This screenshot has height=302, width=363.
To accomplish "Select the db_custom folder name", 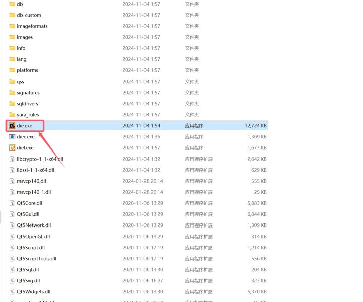I will coord(29,15).
